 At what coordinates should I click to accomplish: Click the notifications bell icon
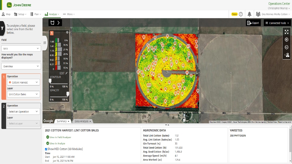[x=250, y=14]
